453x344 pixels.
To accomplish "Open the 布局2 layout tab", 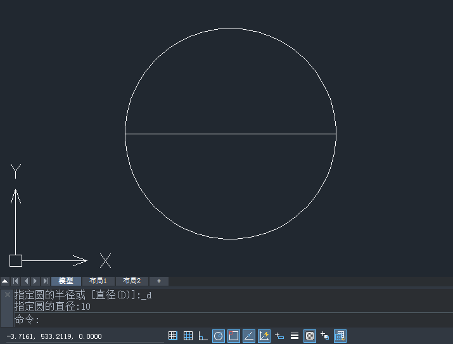I will [x=132, y=281].
